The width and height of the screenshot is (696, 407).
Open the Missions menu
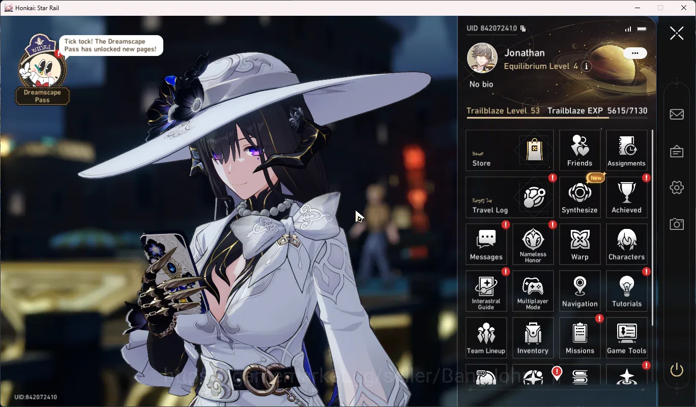tap(579, 338)
